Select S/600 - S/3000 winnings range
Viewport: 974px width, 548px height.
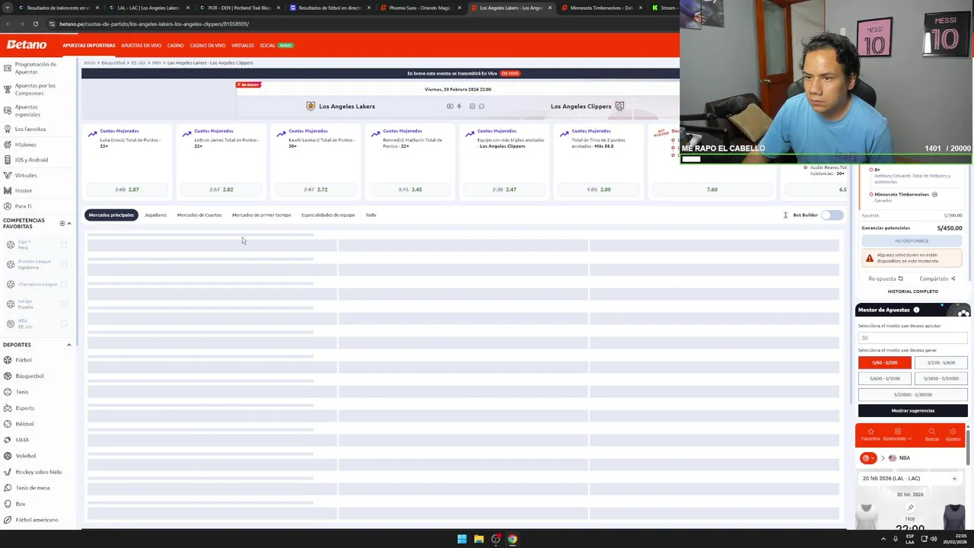884,378
